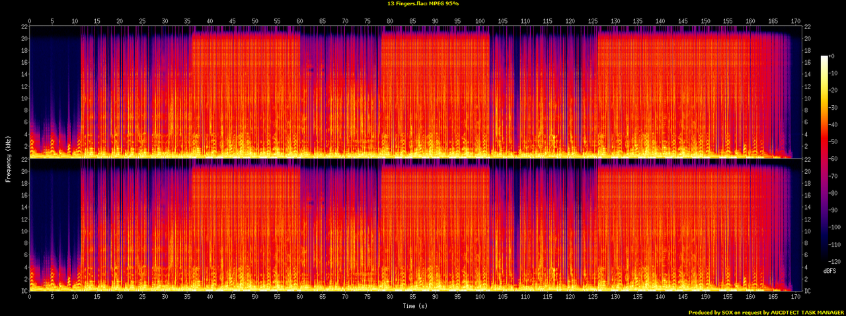Click the "Time (s)" axis label
Screen dimensions: 846x316
point(415,306)
